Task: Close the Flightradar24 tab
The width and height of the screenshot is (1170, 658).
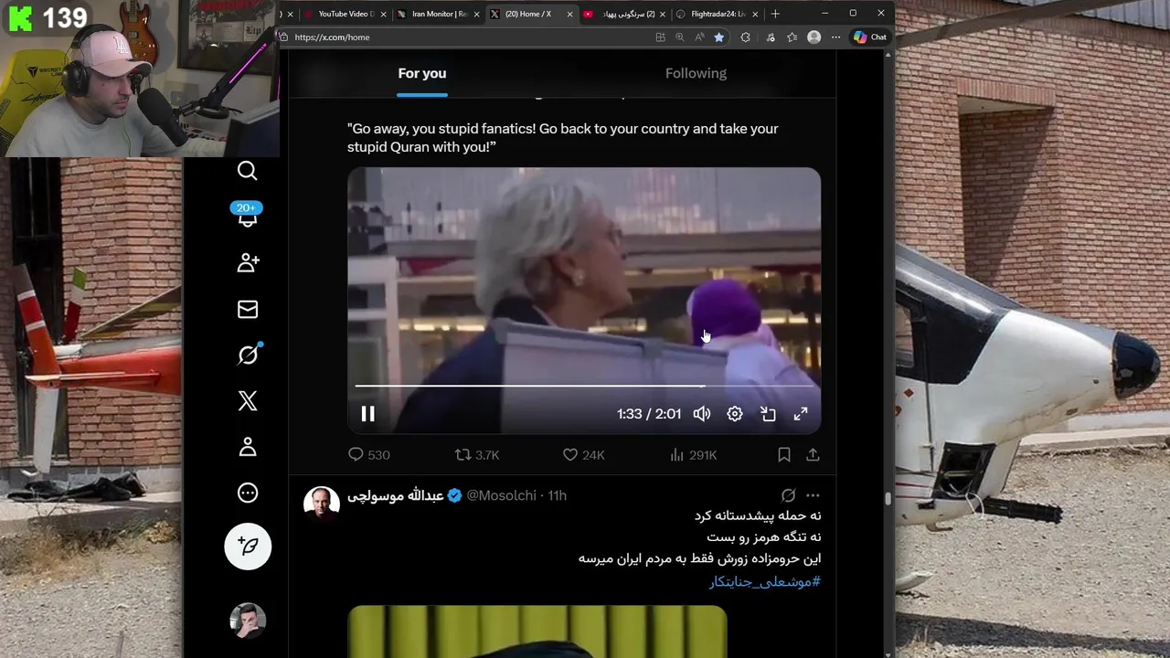Action: click(755, 14)
